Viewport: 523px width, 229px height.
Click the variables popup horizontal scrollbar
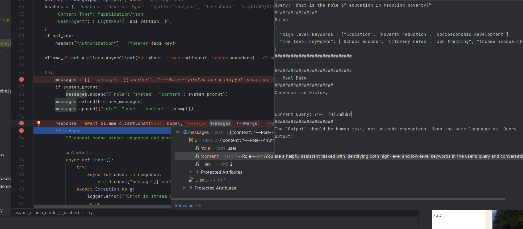point(338,199)
